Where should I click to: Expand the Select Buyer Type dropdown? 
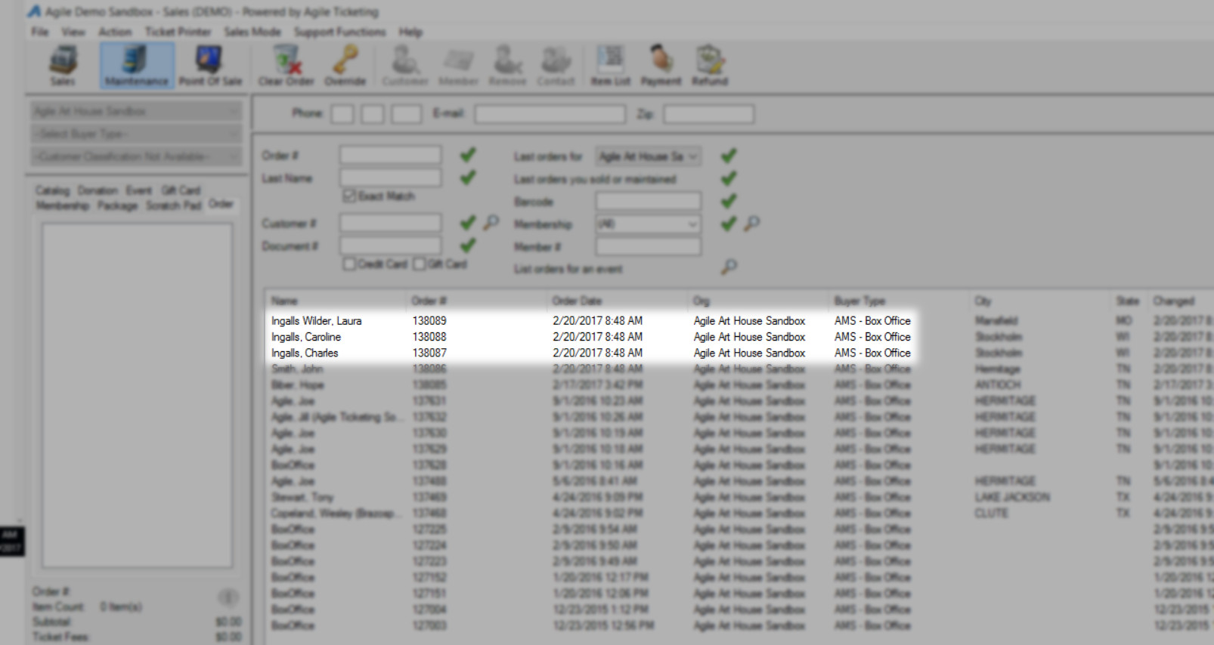coord(136,134)
